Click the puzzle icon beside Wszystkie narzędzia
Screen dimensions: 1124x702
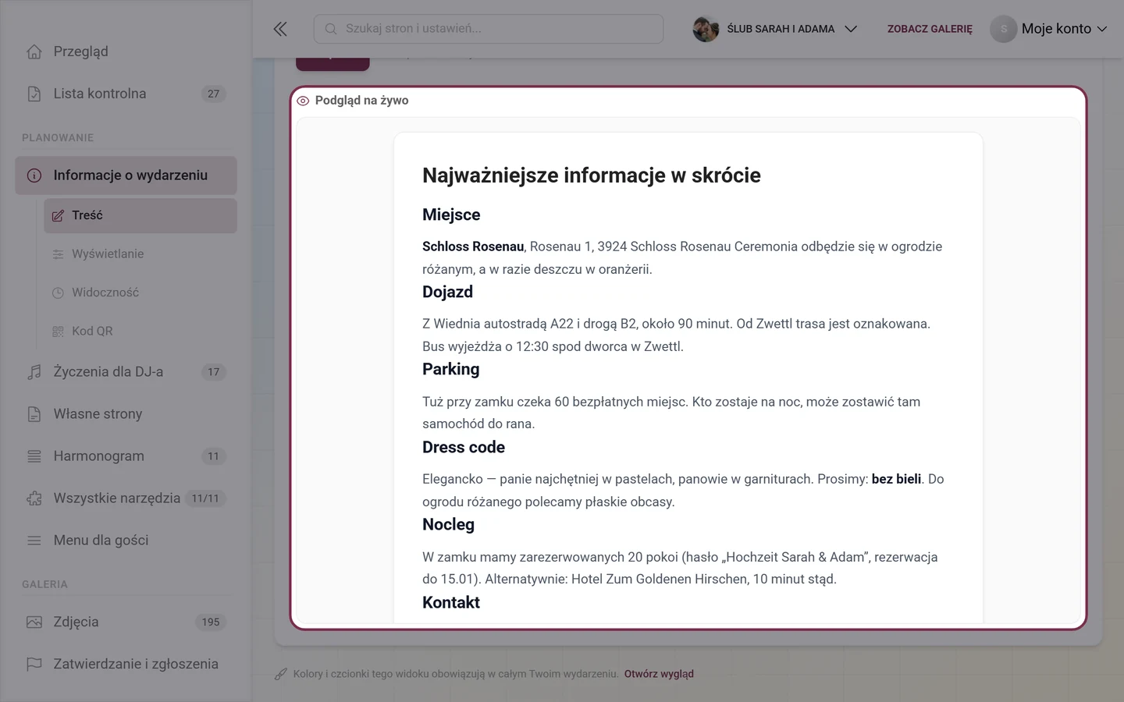click(34, 498)
